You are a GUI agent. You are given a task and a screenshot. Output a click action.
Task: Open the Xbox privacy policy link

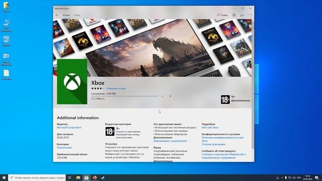point(222,139)
